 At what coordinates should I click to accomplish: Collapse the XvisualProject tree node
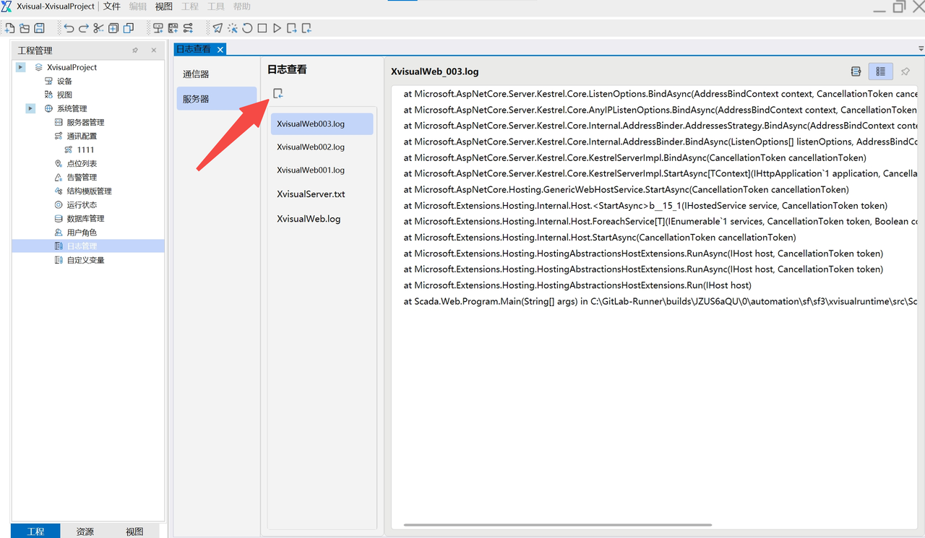click(20, 67)
